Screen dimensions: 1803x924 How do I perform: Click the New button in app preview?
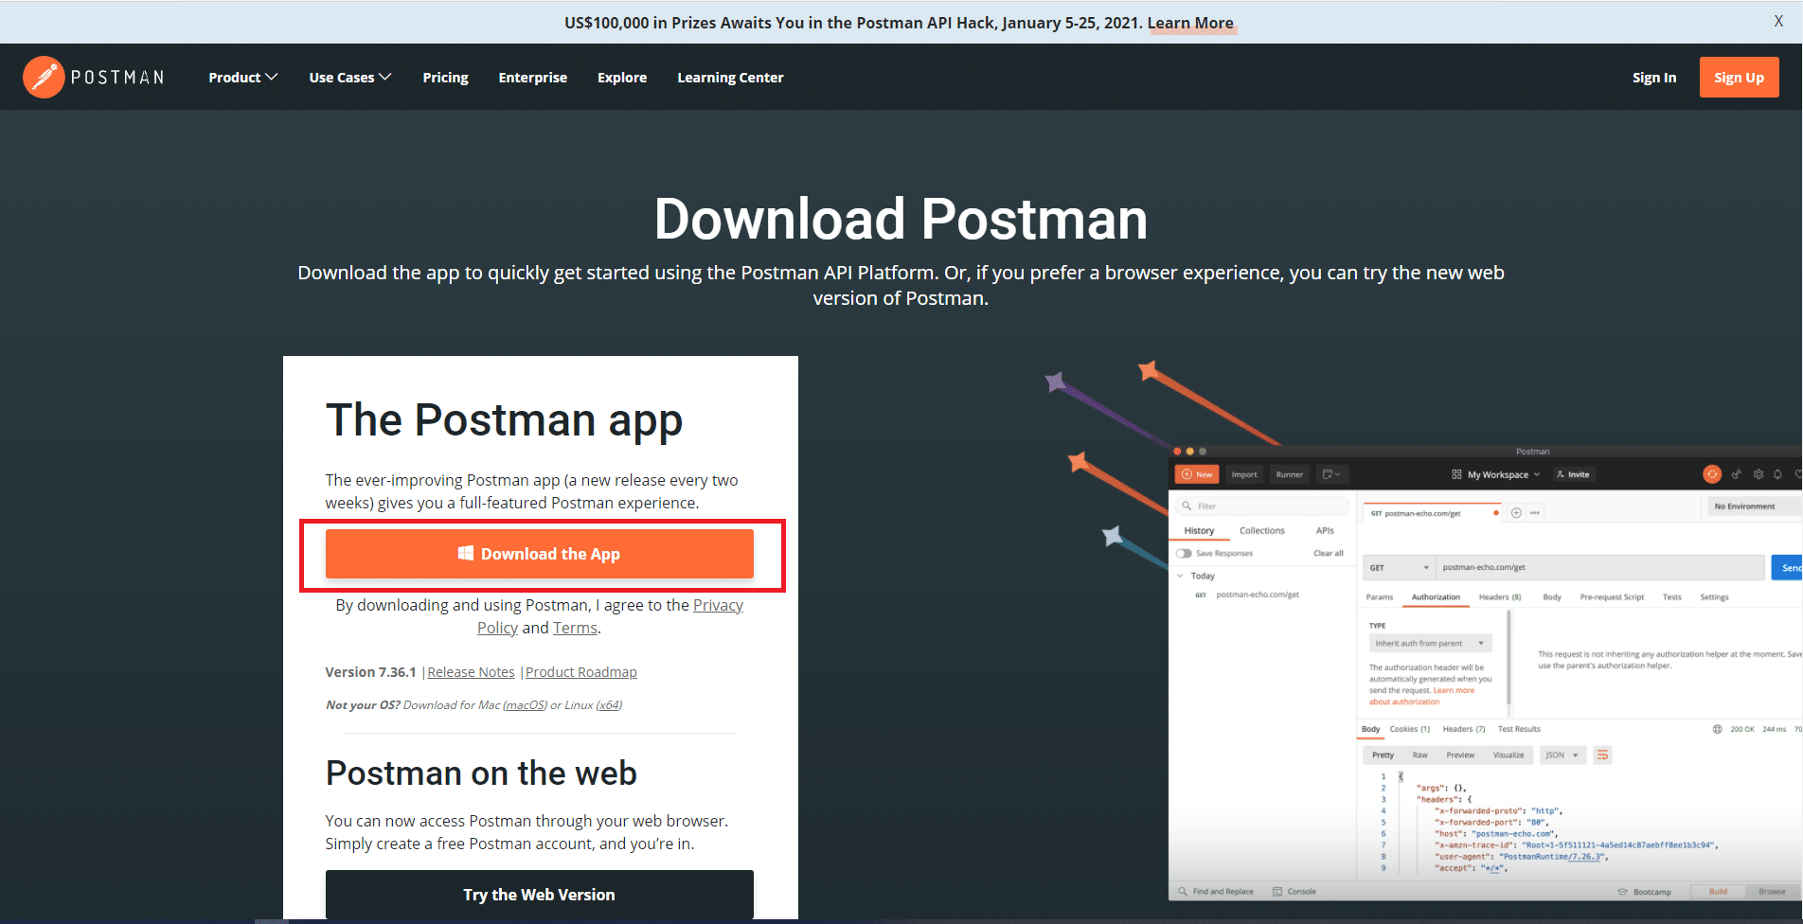pos(1197,474)
